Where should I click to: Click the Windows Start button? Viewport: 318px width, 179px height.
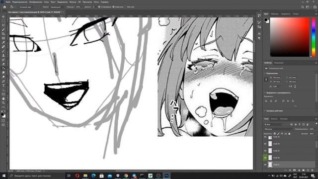click(4, 176)
